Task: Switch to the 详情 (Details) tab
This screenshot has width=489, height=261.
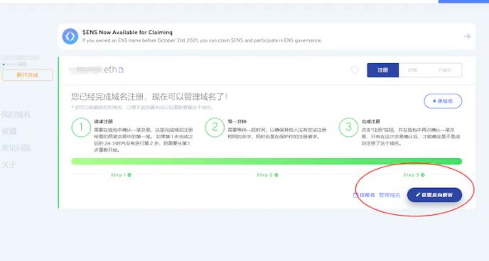Action: pyautogui.click(x=412, y=70)
